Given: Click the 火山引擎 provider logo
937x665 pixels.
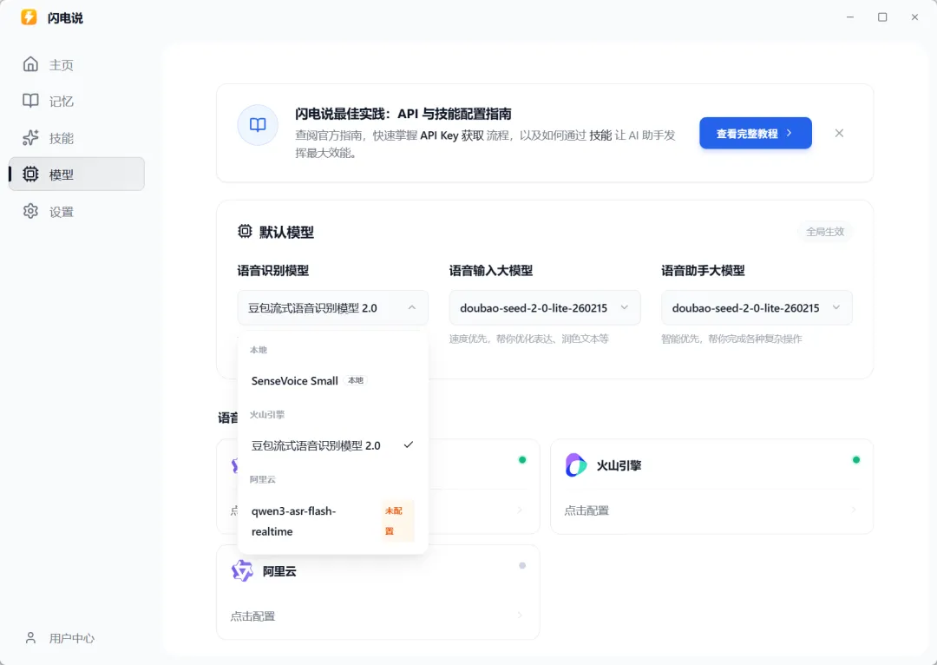Looking at the screenshot, I should click(576, 464).
